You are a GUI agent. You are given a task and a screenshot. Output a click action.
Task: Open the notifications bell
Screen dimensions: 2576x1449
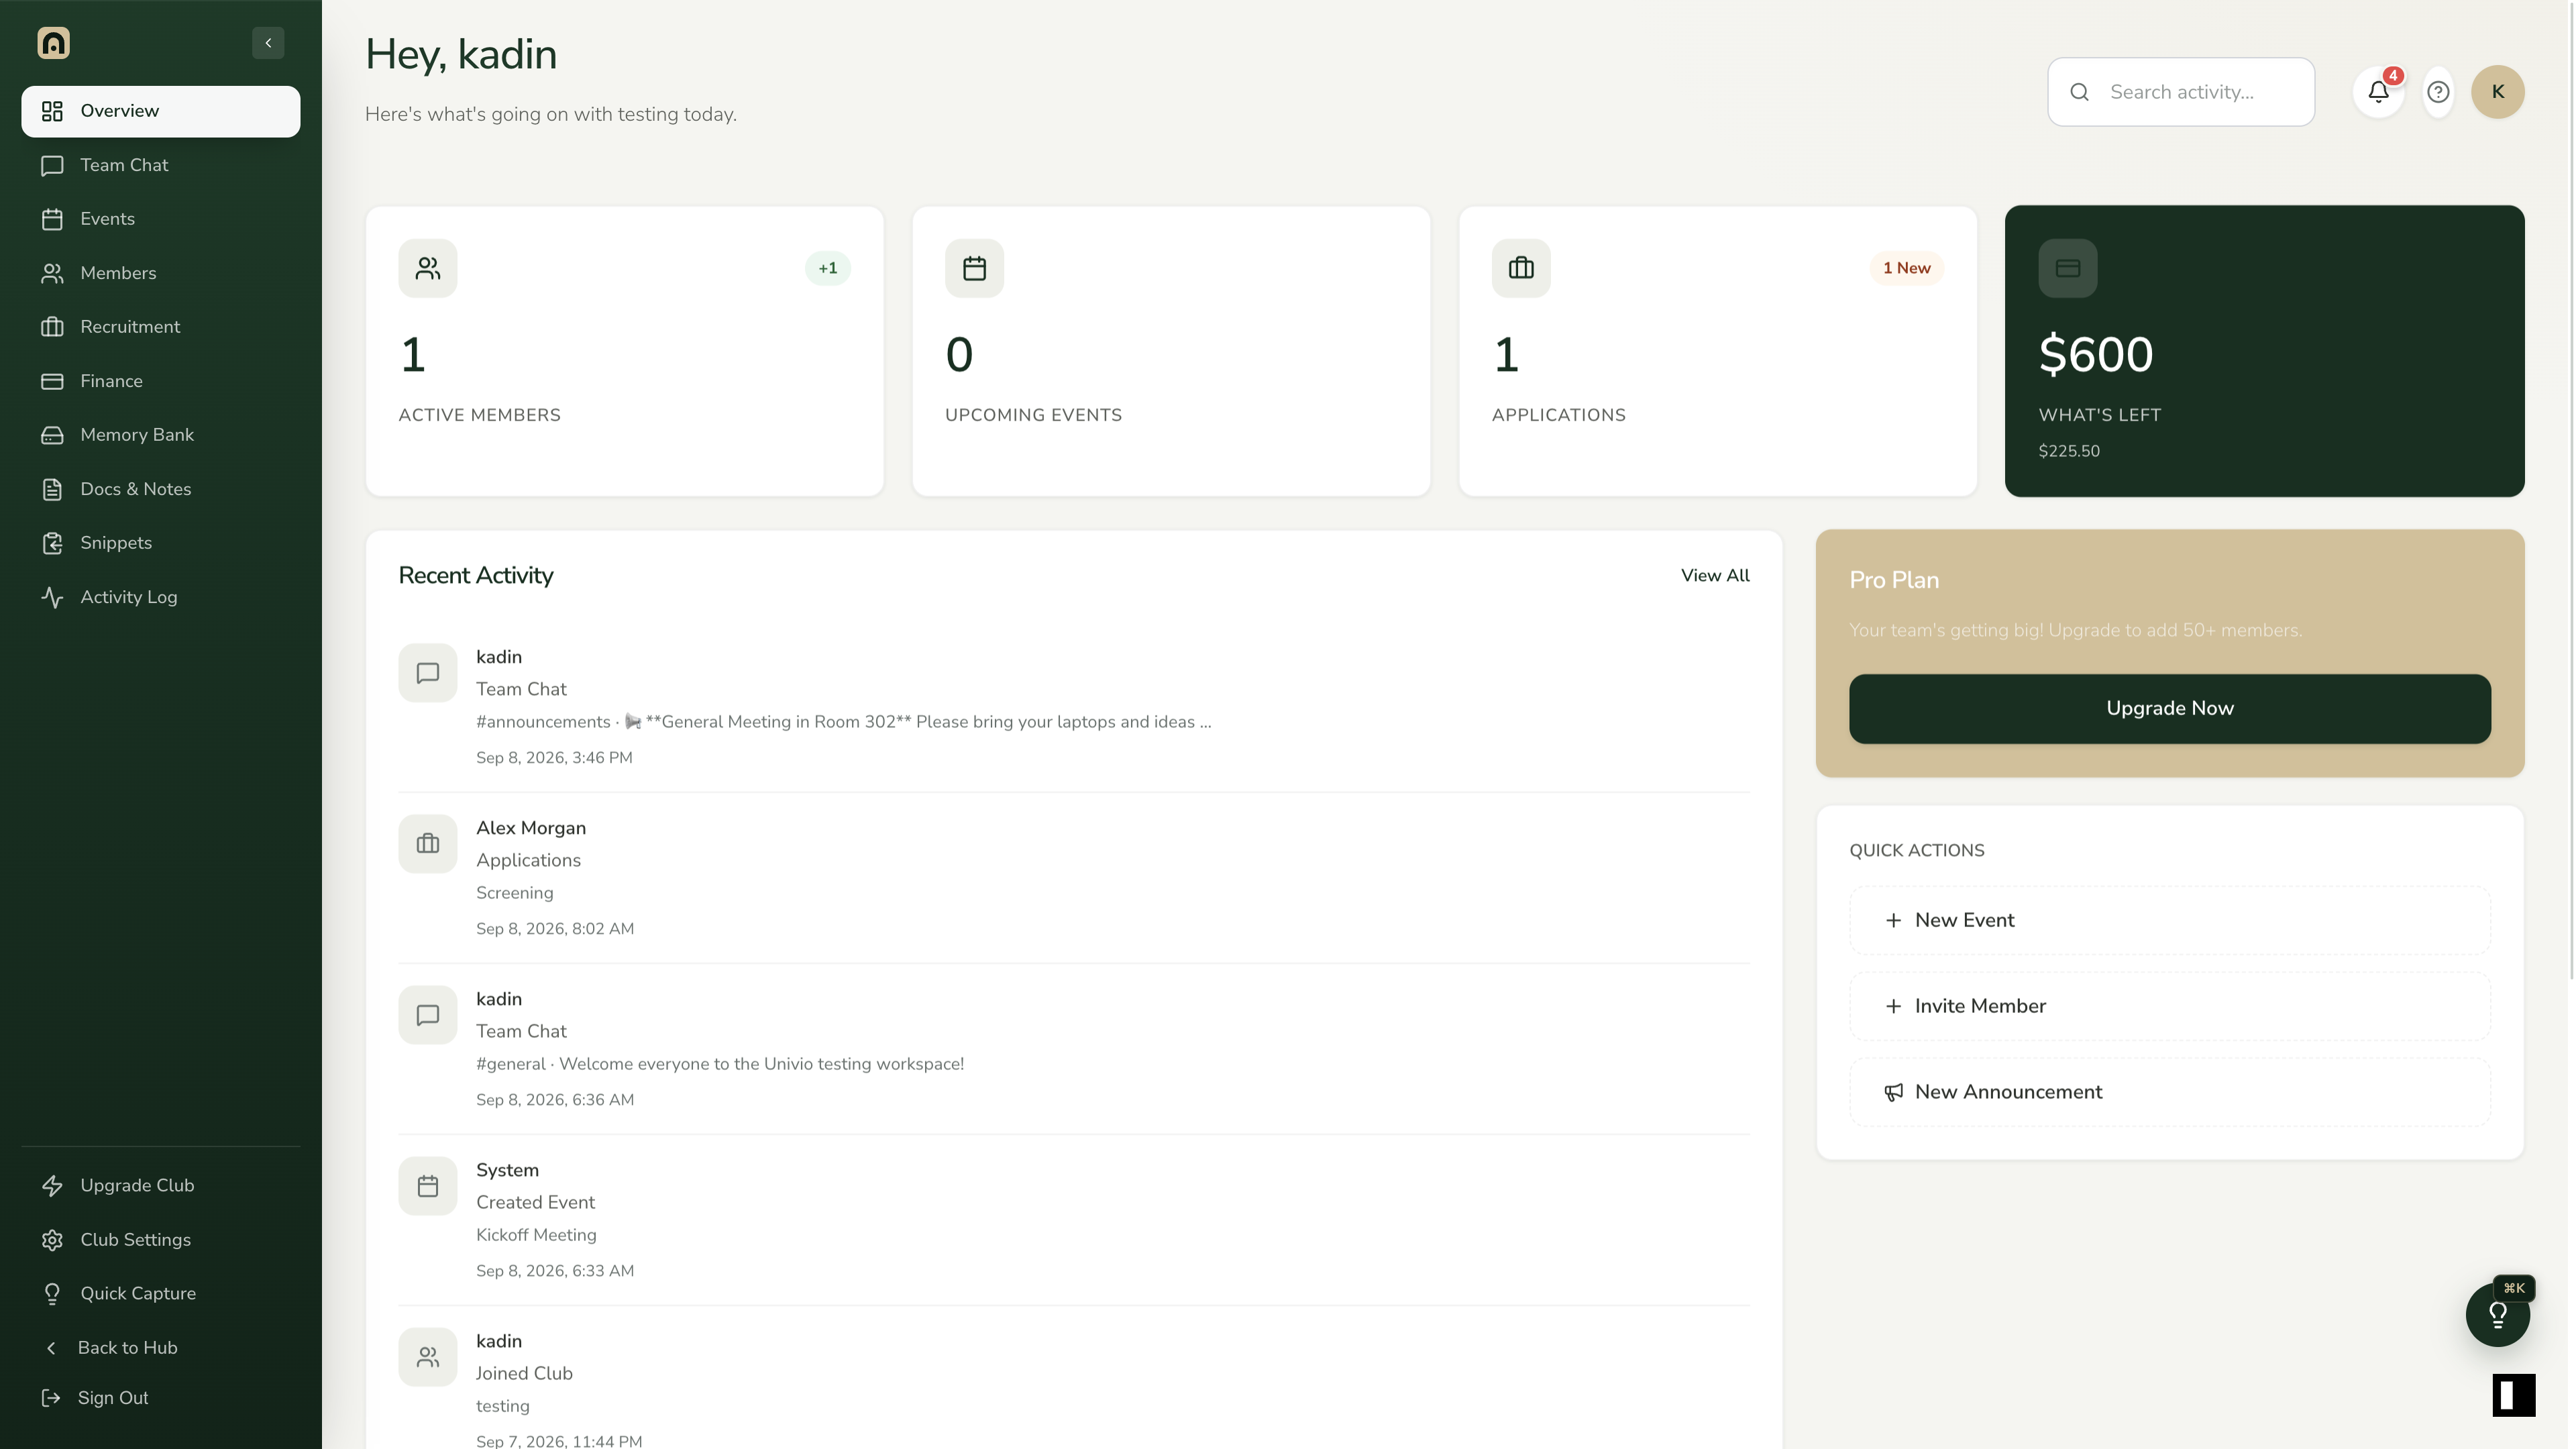point(2379,92)
